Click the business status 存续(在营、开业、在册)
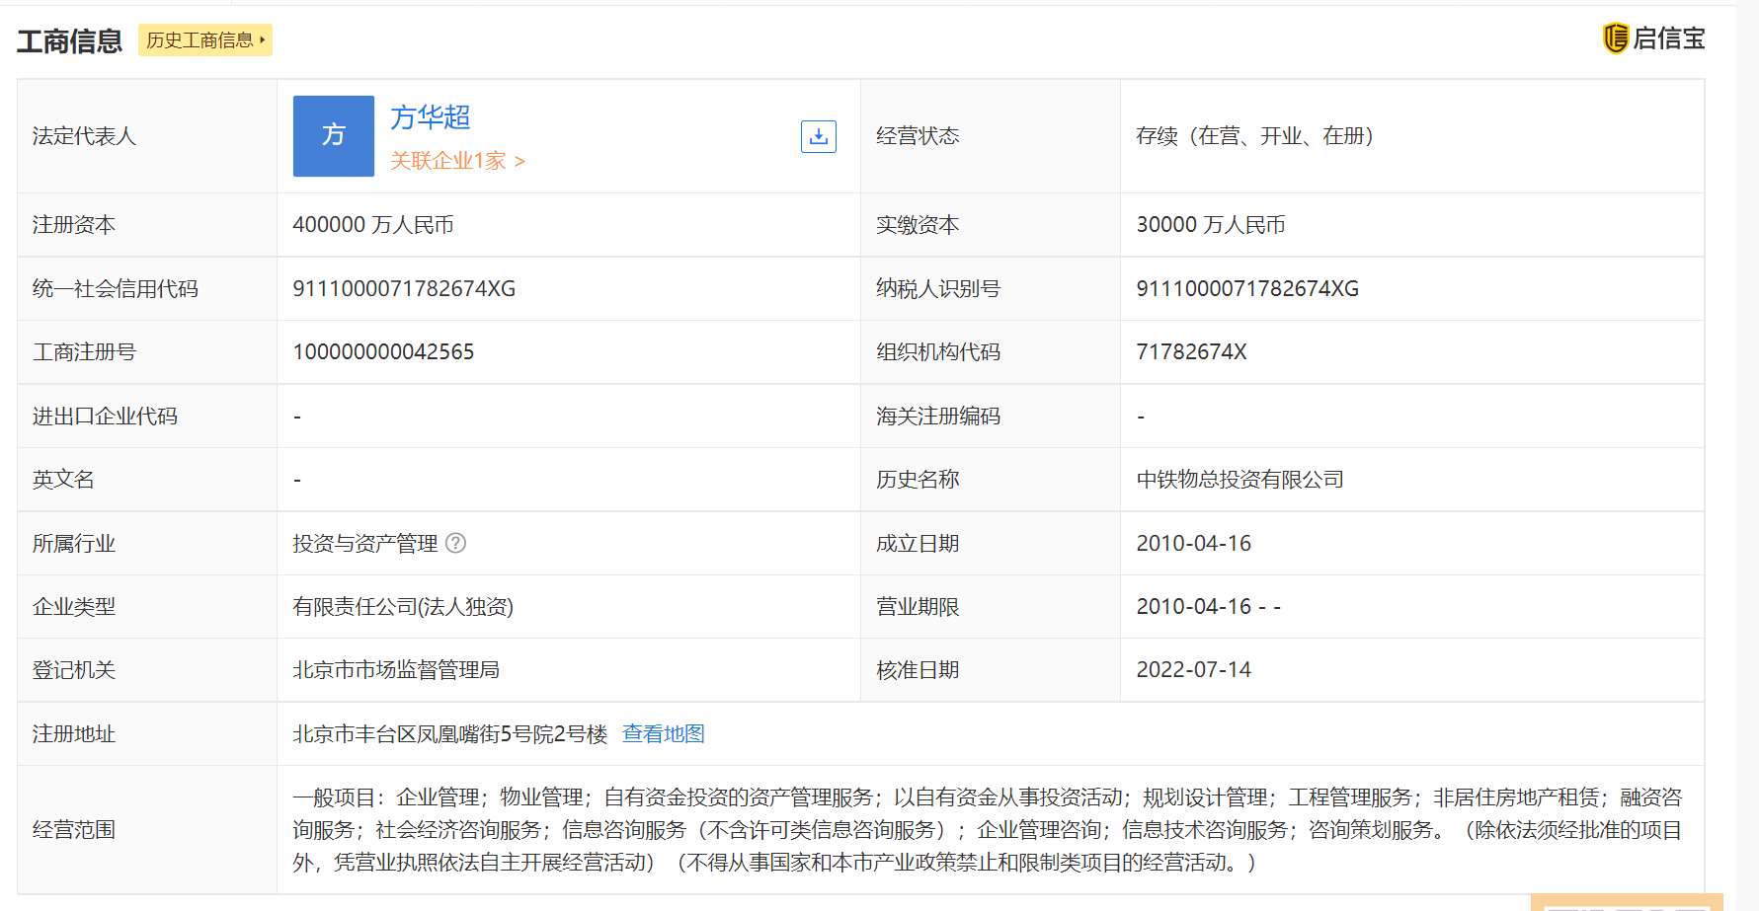1759x911 pixels. point(1254,136)
